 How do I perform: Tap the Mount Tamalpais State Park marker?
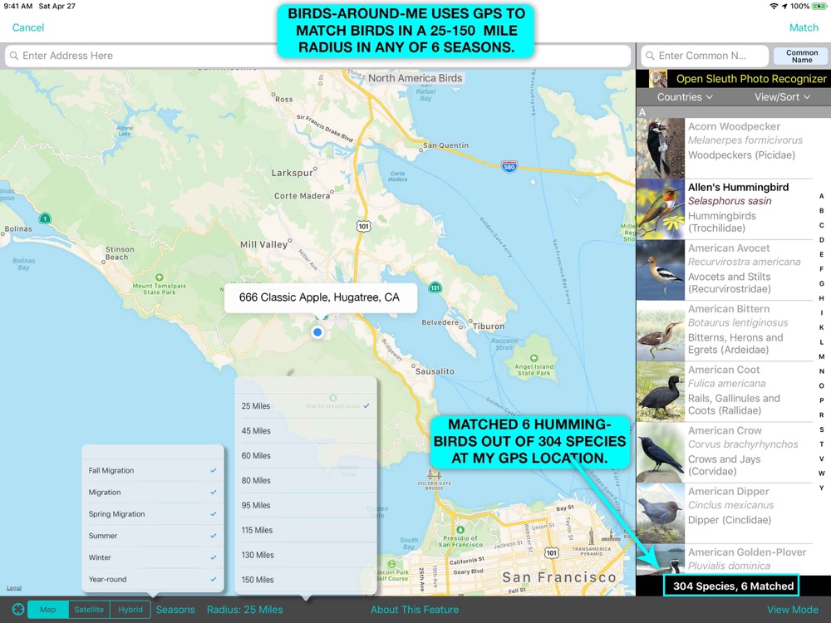coord(159,277)
